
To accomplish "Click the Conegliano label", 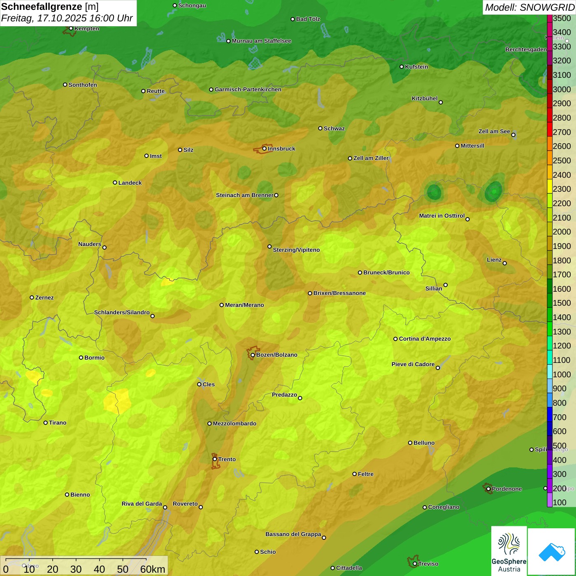I will [x=444, y=507].
